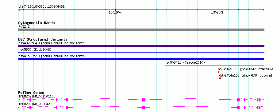273x111 pixels.
Task: Open the Cytogenetic Bands track heading
Action: click(x=37, y=23)
